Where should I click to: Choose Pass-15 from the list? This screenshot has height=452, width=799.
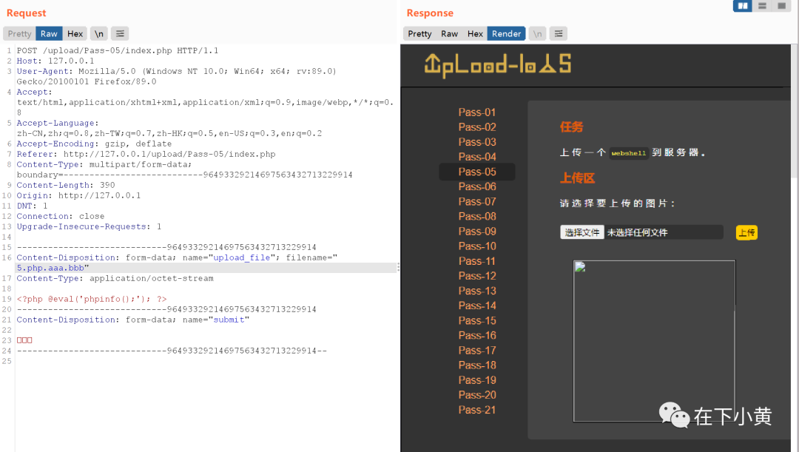[x=477, y=320]
